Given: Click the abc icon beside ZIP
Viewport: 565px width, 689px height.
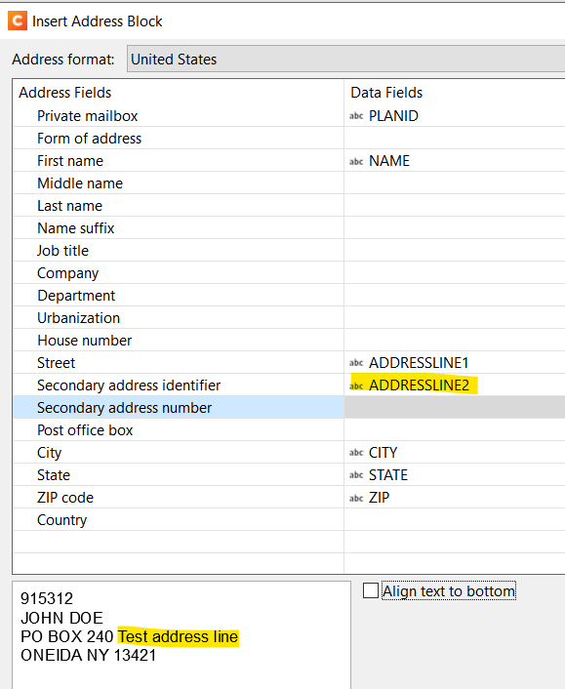Looking at the screenshot, I should (x=356, y=498).
